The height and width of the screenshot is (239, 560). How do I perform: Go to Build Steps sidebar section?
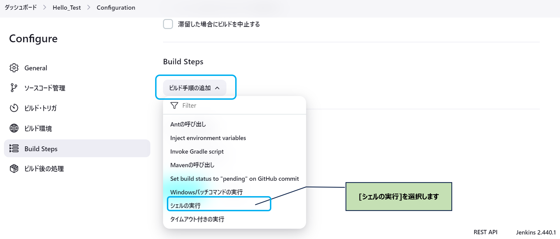[77, 148]
